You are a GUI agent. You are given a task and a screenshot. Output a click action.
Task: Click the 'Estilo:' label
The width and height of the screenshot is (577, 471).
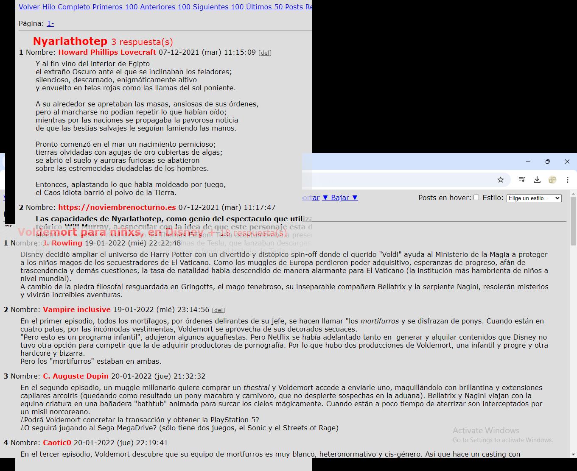point(493,198)
